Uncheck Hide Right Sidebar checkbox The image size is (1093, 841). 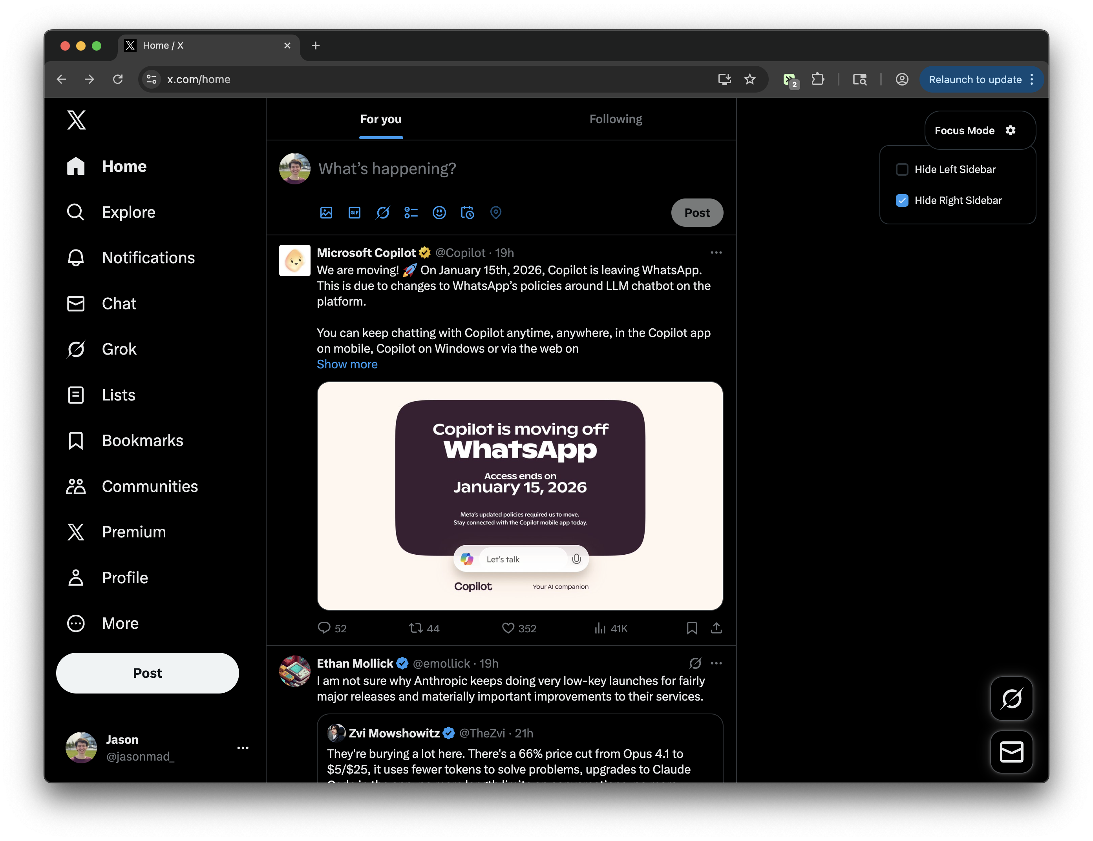[902, 200]
